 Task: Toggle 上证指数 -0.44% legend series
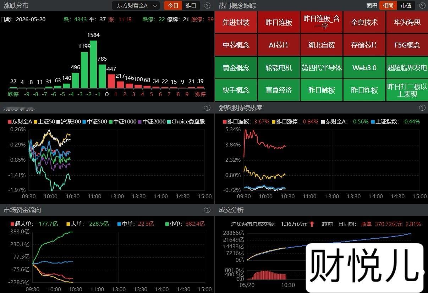[395, 122]
